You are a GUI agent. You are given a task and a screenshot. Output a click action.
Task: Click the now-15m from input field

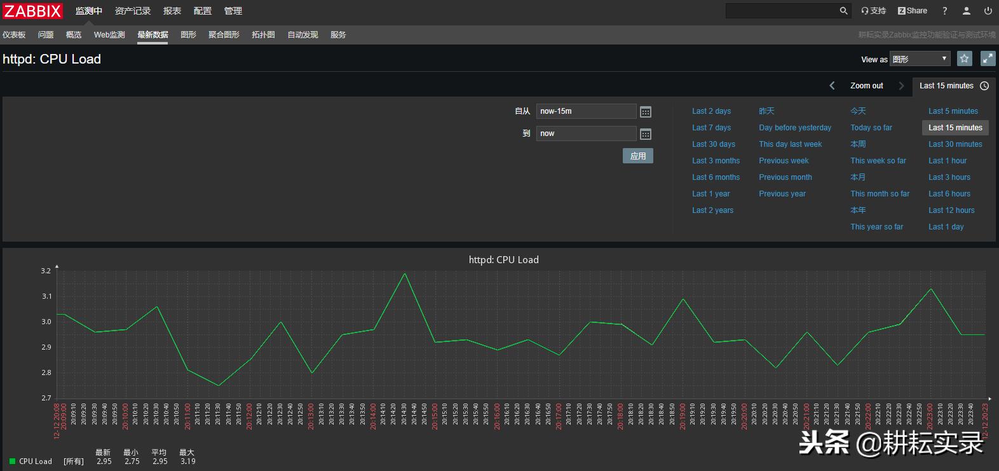click(x=585, y=111)
